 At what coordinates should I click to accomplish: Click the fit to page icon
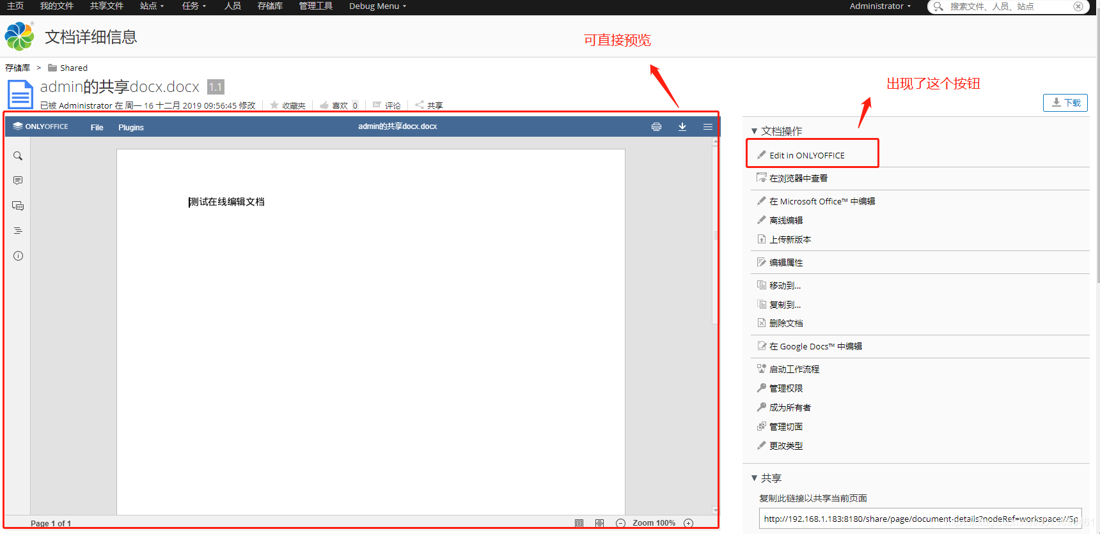point(579,523)
